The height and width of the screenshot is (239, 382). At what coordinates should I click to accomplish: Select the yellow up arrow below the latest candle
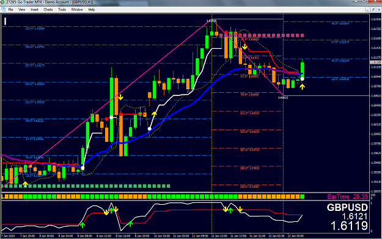pos(302,86)
